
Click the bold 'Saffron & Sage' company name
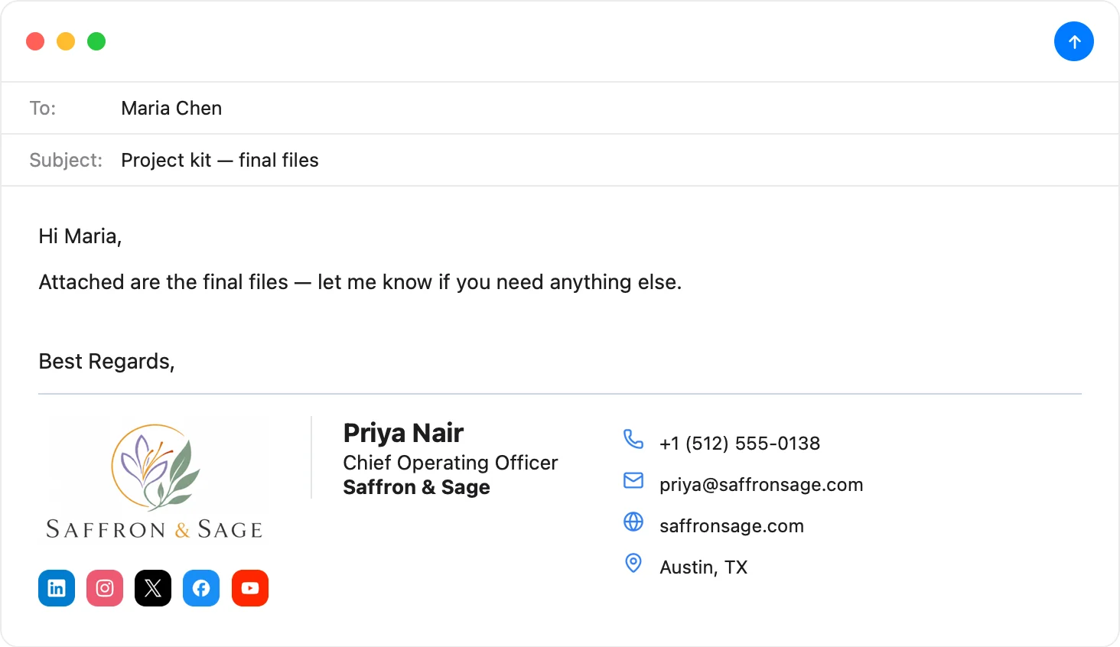tap(416, 487)
